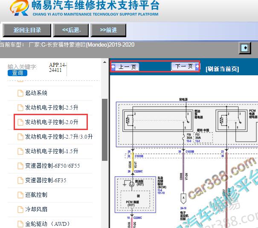
Task: Open 变速器控制-6F50/6F55 item
Action: pyautogui.click(x=52, y=166)
